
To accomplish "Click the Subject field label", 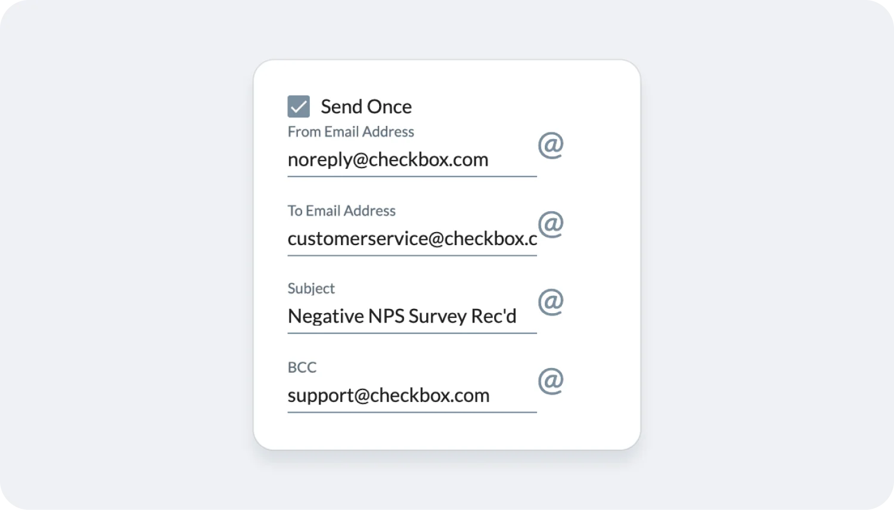I will (311, 288).
